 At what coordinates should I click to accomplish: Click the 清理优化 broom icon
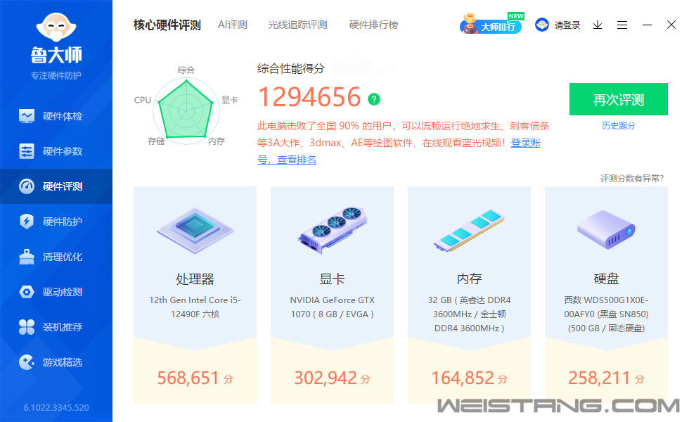pyautogui.click(x=27, y=257)
